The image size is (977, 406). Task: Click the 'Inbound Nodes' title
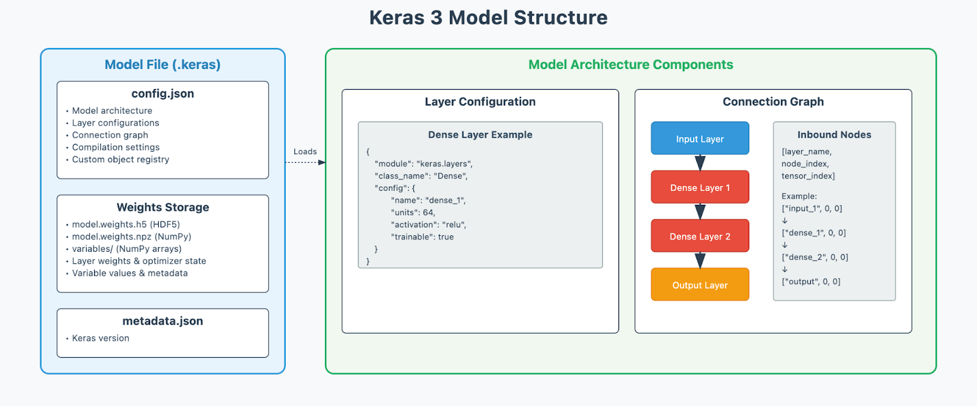coord(834,135)
